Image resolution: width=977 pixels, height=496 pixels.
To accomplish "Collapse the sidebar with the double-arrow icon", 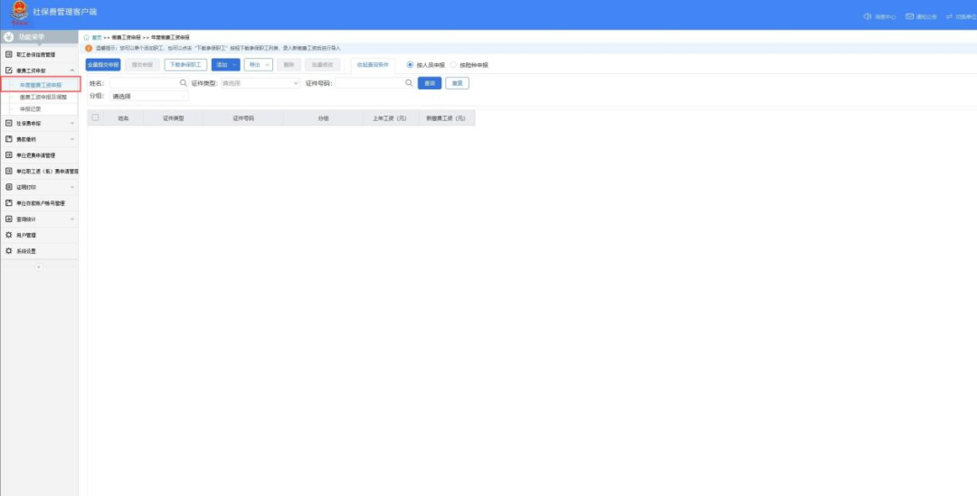I will [38, 267].
